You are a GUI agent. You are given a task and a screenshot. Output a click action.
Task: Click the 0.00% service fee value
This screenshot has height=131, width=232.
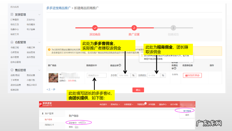pos(175,74)
